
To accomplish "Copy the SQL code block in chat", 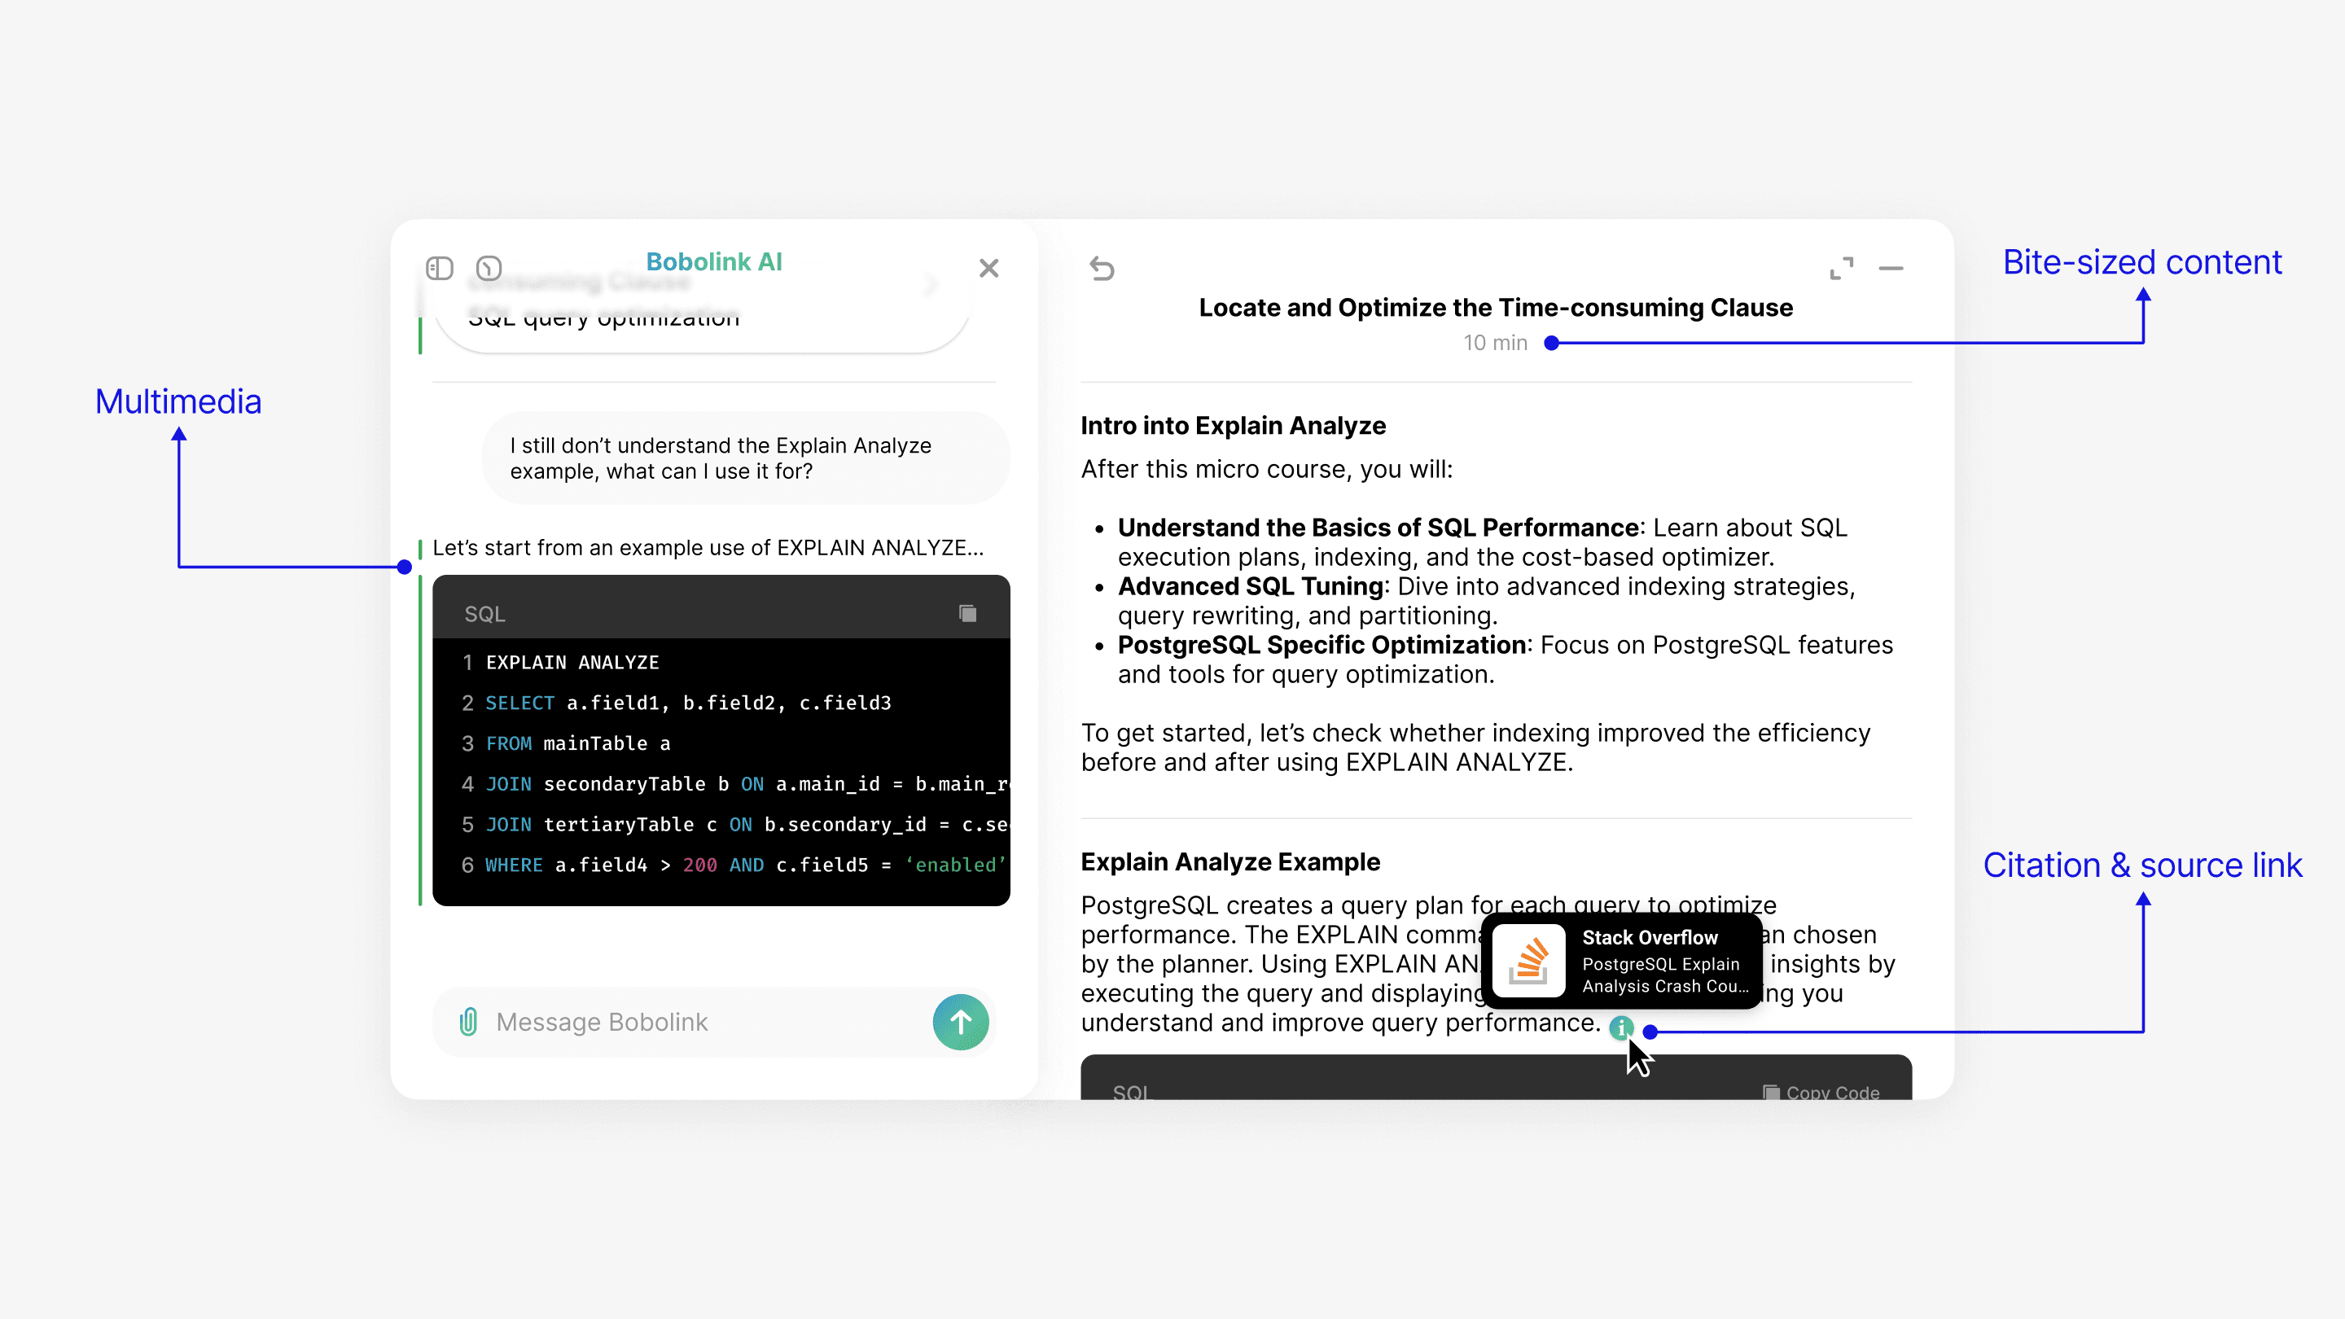I will tap(967, 614).
